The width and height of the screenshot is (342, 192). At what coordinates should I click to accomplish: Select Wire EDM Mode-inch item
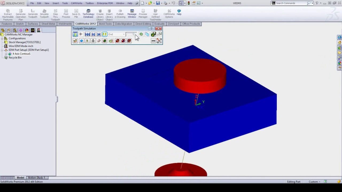(x=21, y=46)
